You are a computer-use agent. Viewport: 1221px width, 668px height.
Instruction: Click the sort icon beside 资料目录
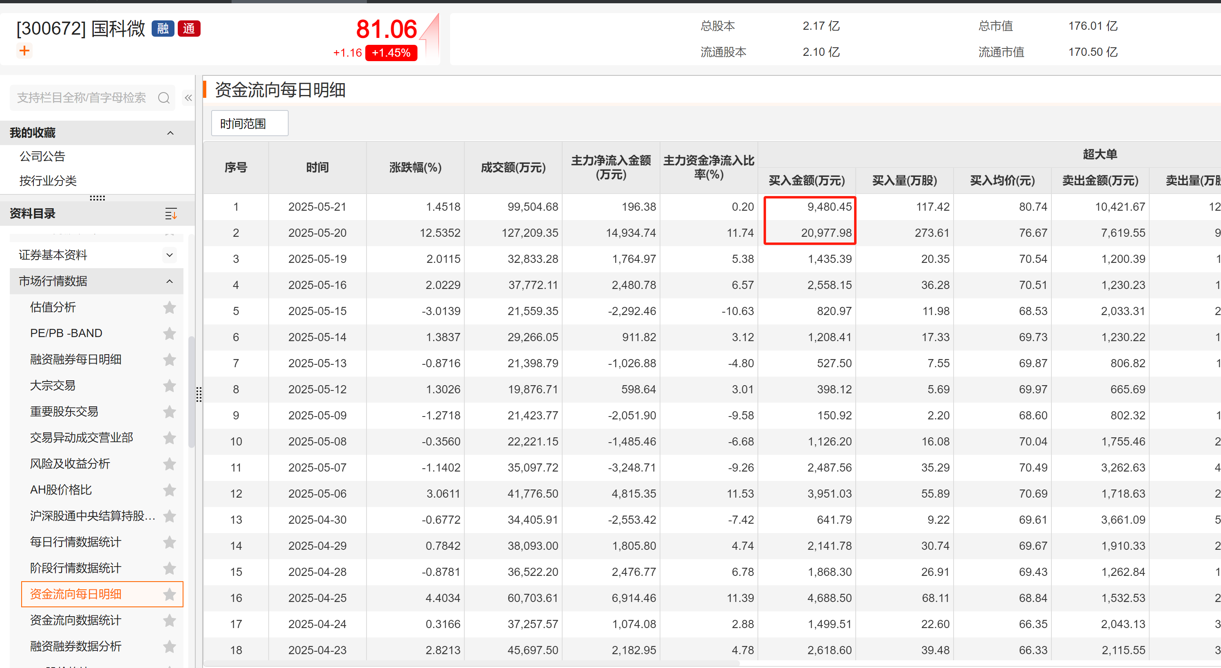(171, 214)
